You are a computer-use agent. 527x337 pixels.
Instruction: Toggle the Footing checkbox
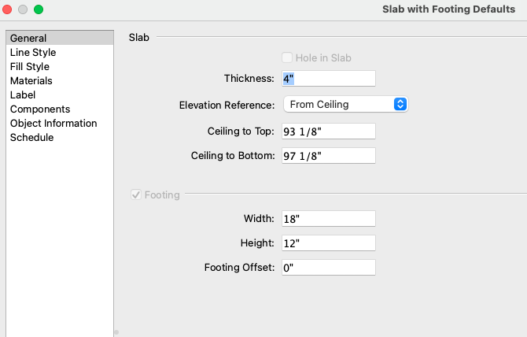(137, 194)
